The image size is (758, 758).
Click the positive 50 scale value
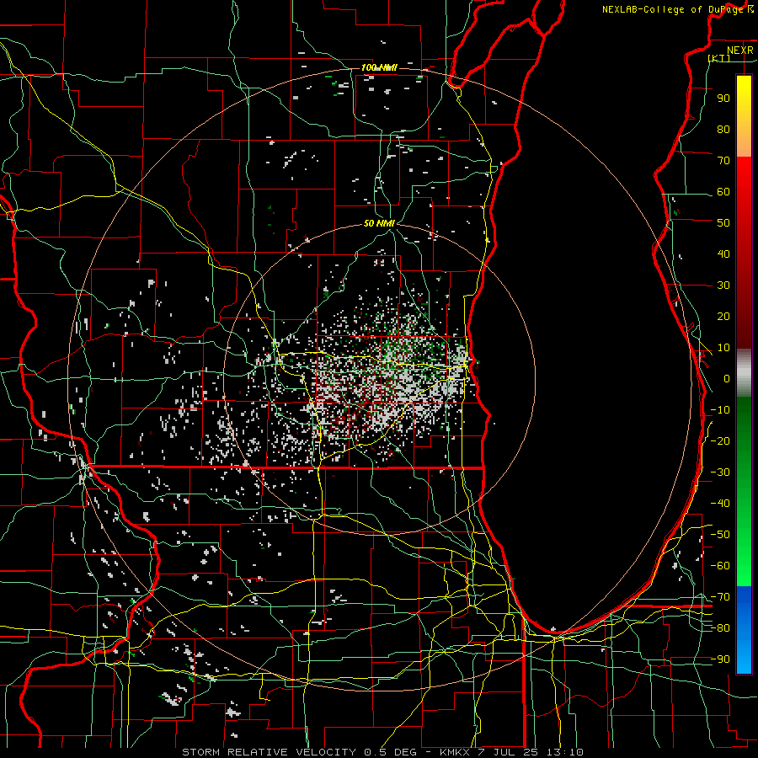723,223
